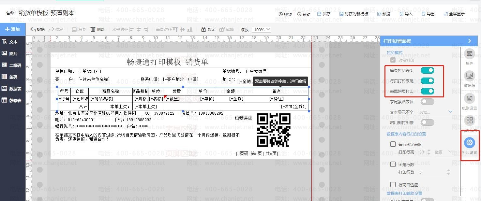This screenshot has height=201, width=481.
Task: Click the 添加 (Add) button
Action: pos(13,29)
